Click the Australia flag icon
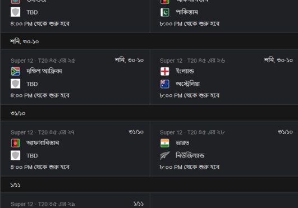 [165, 84]
